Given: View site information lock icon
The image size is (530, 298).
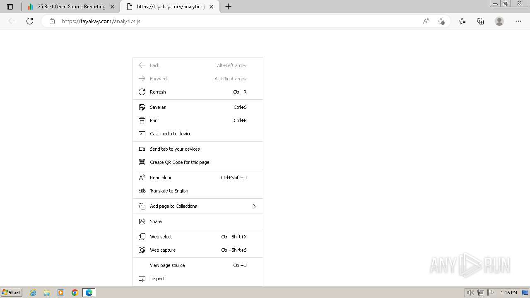Looking at the screenshot, I should [x=52, y=21].
